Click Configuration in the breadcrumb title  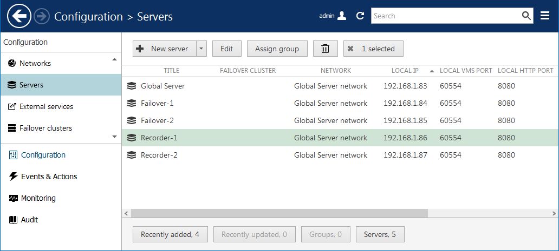(x=88, y=17)
